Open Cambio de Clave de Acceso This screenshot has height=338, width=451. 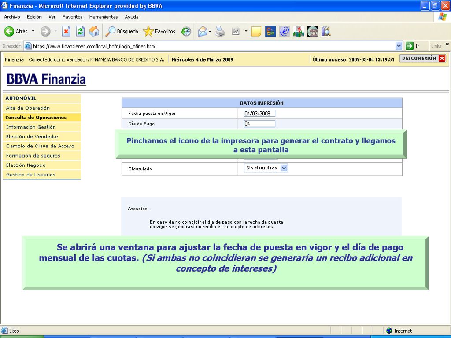[x=42, y=146]
